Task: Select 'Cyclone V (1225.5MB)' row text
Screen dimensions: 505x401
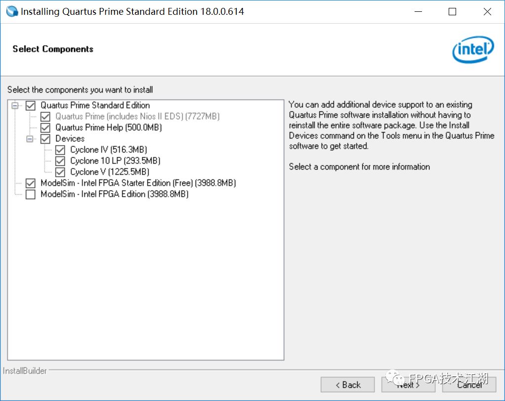Action: click(x=110, y=172)
